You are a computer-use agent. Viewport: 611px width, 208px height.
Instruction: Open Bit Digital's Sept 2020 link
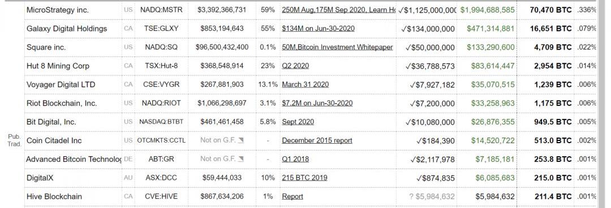298,121
